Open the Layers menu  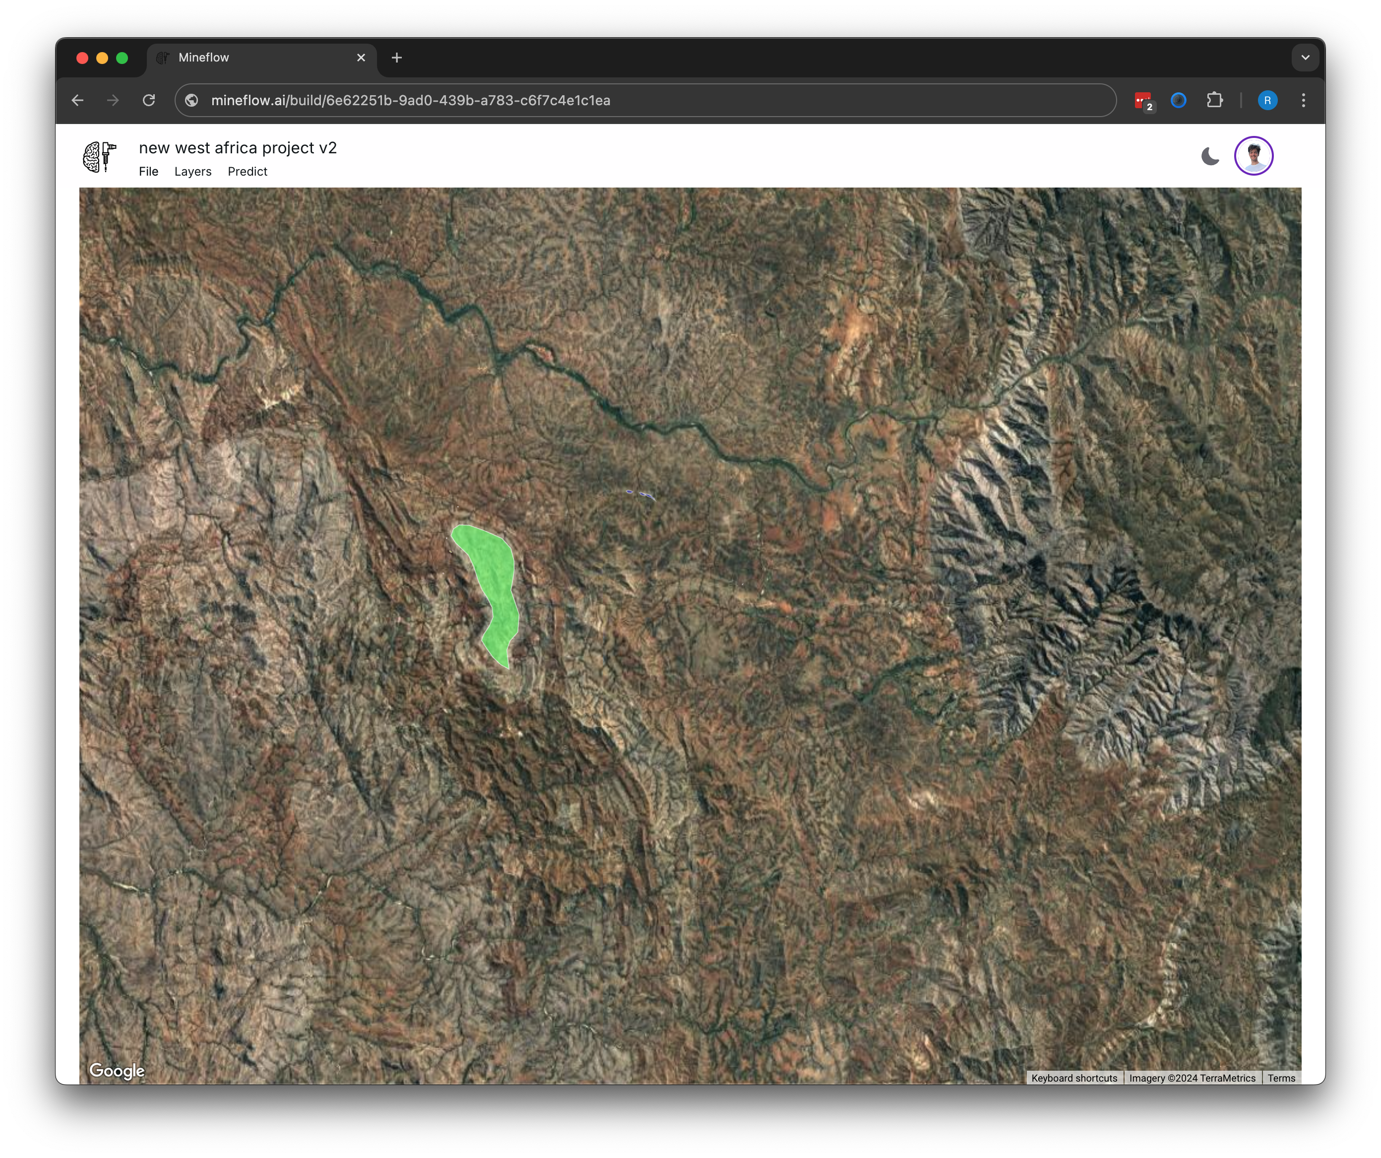point(192,172)
